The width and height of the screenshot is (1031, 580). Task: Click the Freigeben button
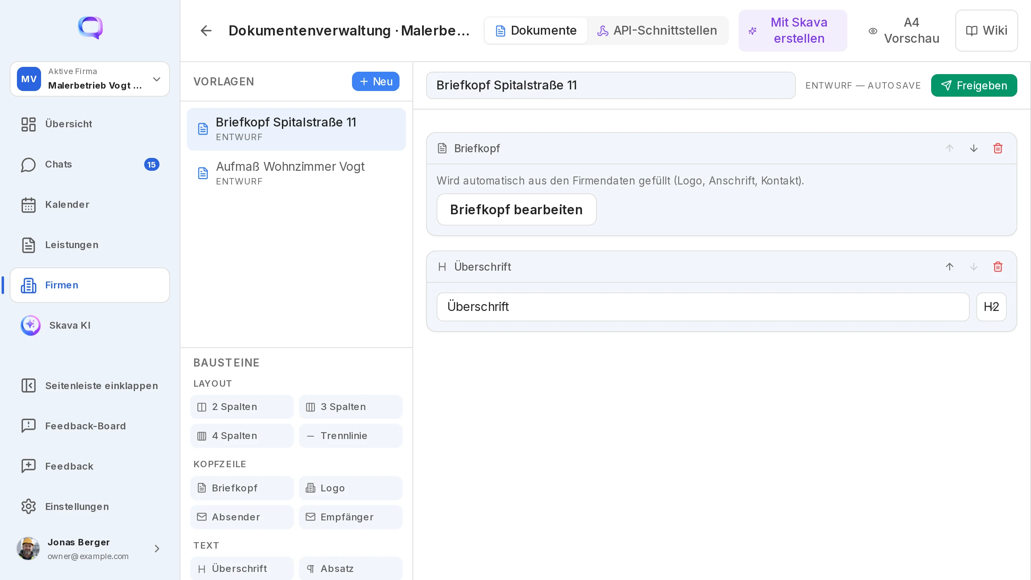click(974, 85)
